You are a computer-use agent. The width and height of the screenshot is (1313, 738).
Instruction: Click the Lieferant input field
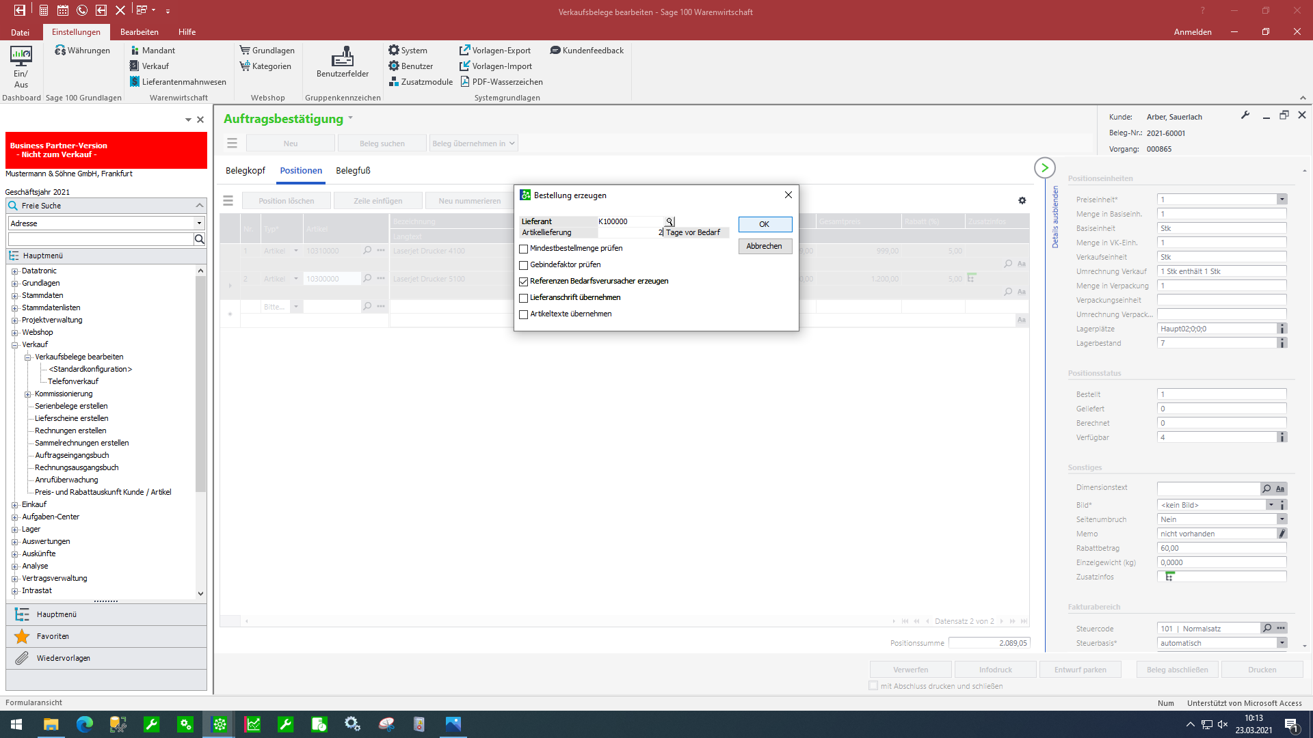[631, 221]
